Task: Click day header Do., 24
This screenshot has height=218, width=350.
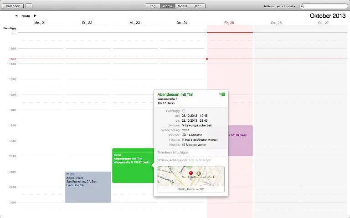Action: [182, 23]
